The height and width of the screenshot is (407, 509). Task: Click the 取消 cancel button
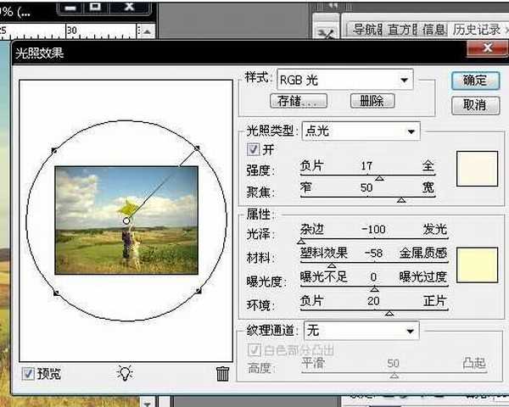(475, 105)
